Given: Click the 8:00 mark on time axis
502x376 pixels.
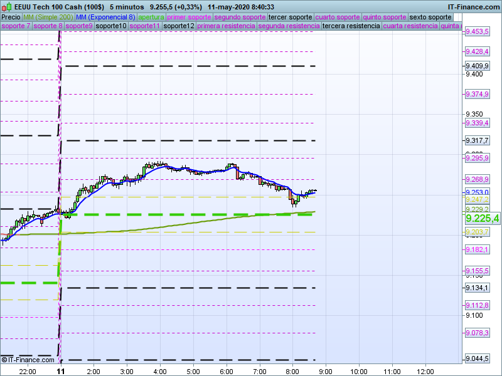Looking at the screenshot, I should point(292,371).
